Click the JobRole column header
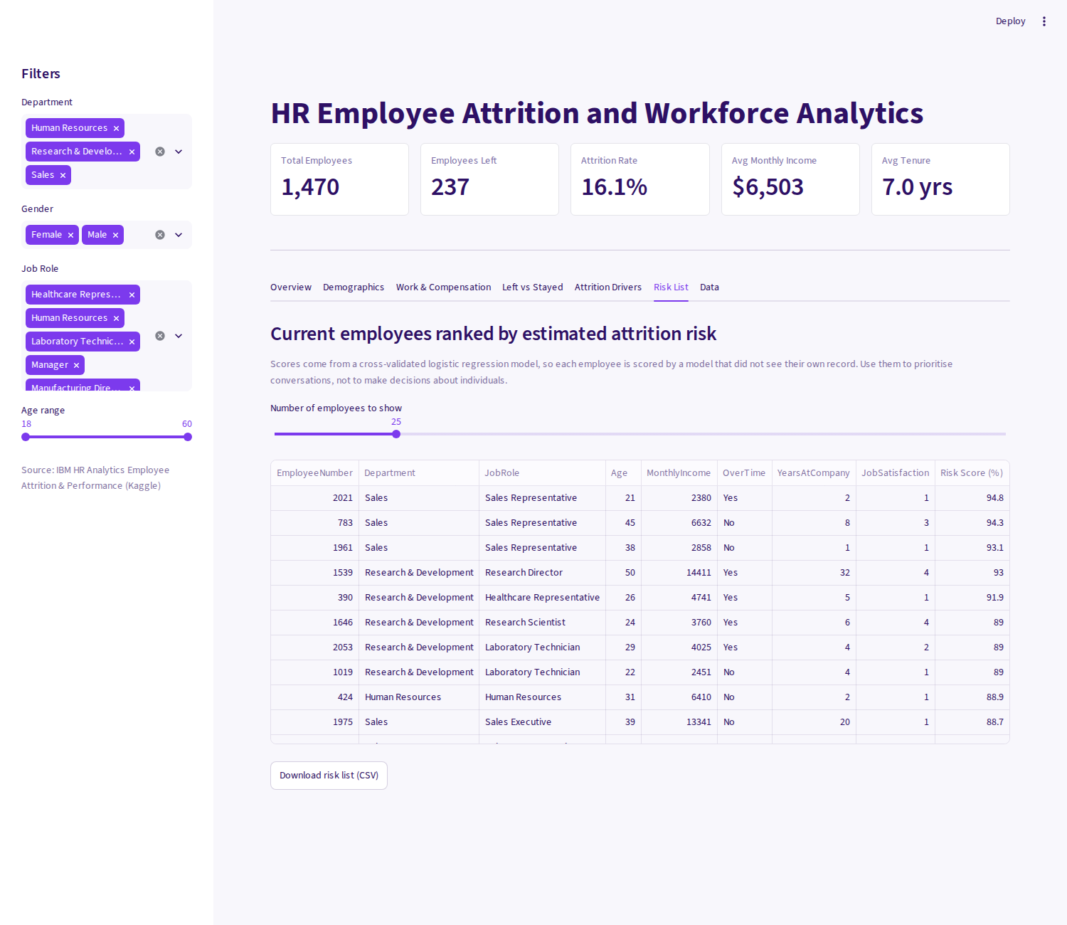Image resolution: width=1067 pixels, height=925 pixels. [x=542, y=473]
